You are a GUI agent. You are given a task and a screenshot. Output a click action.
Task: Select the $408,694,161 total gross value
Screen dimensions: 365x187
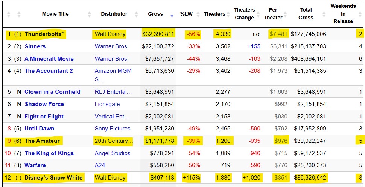[x=309, y=58]
